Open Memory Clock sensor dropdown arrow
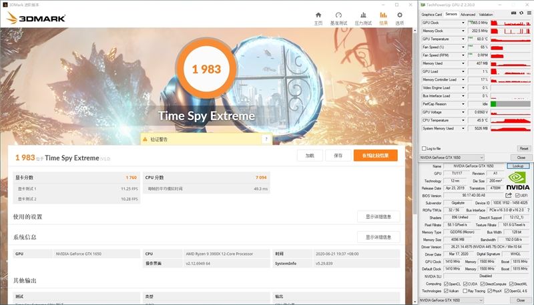534x305 pixels. 463,31
